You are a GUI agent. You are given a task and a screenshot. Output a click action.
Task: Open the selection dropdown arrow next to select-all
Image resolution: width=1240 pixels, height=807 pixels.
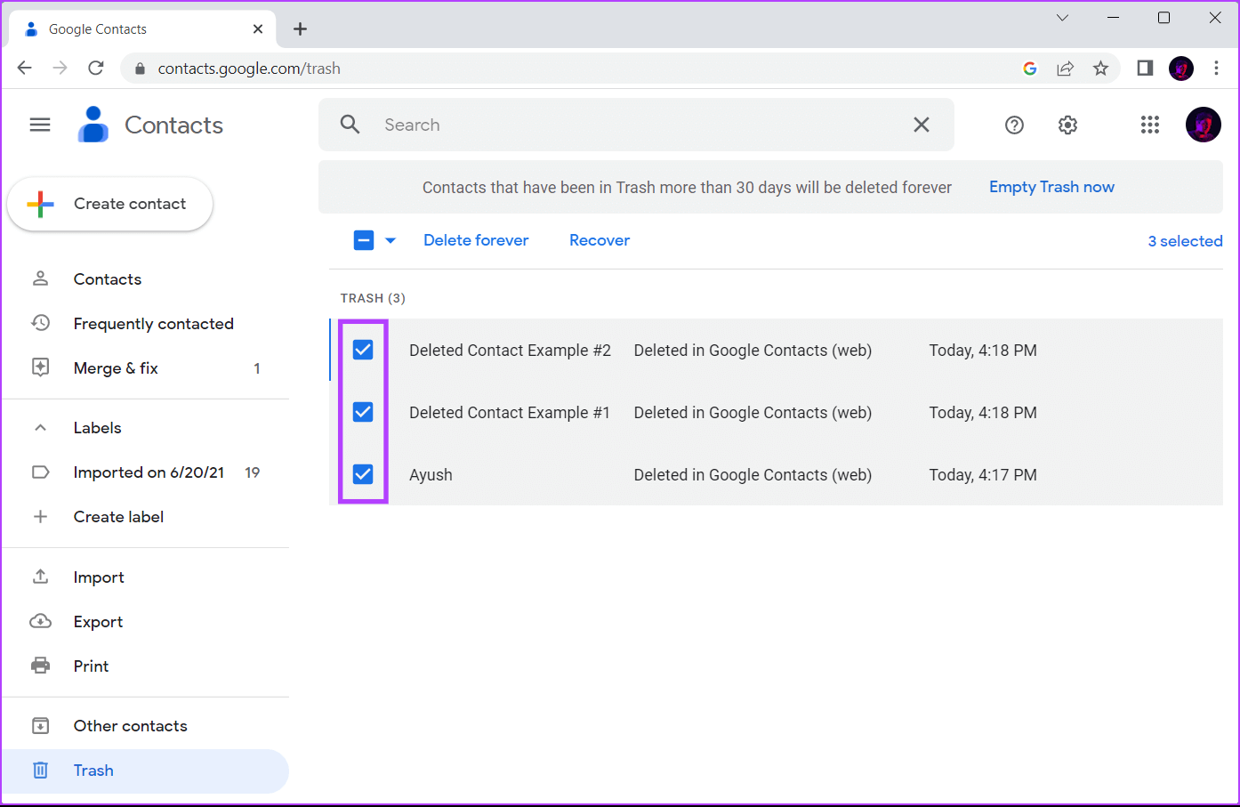click(x=391, y=240)
